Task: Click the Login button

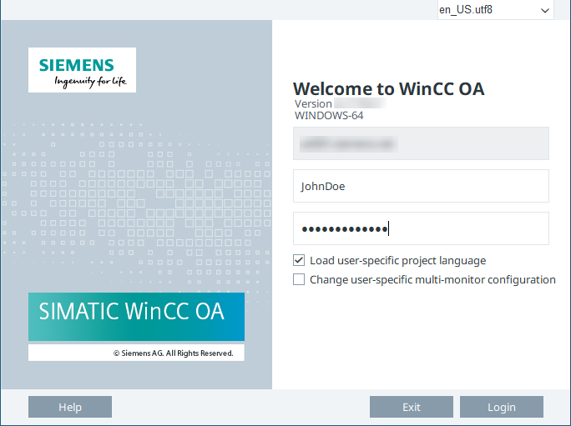Action: [502, 407]
